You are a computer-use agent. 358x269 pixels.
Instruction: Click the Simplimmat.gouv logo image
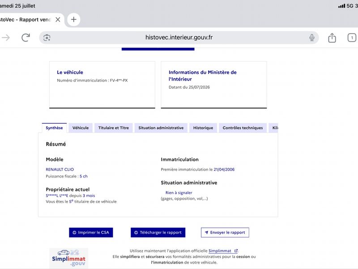click(x=69, y=258)
